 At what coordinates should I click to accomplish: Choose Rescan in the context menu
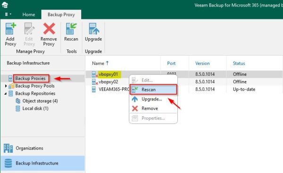click(153, 90)
